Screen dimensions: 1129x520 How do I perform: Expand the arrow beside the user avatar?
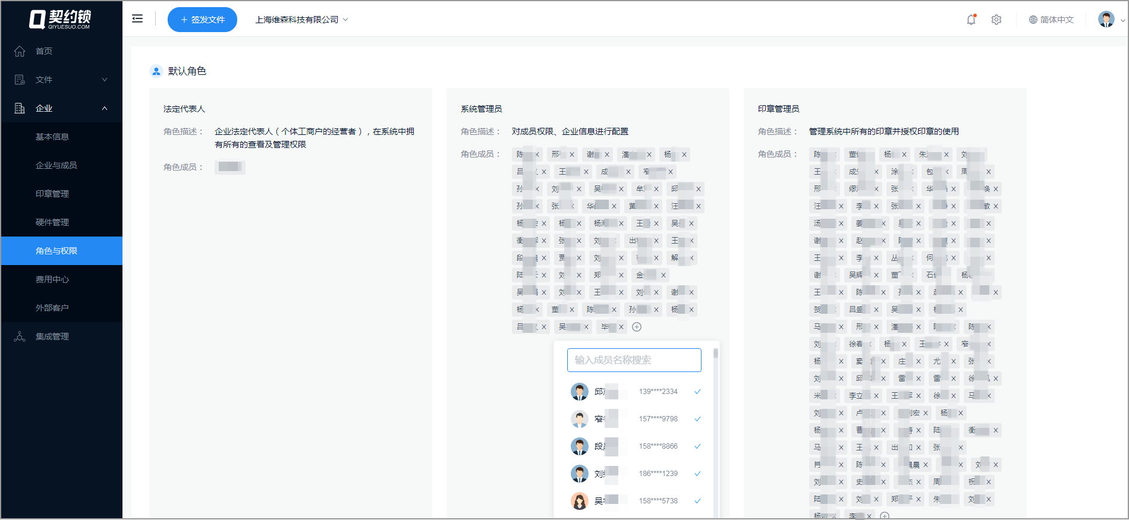click(1122, 20)
